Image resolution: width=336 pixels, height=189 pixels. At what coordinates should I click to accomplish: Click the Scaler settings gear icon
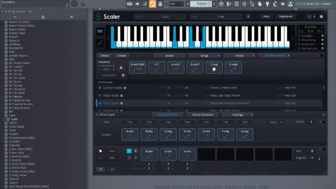321,17
